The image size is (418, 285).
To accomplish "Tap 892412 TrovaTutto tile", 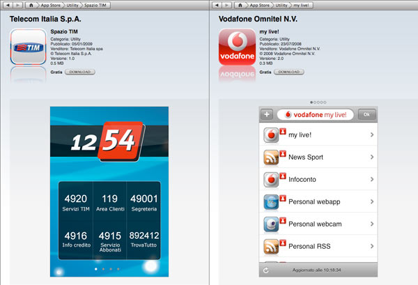I will pyautogui.click(x=144, y=240).
